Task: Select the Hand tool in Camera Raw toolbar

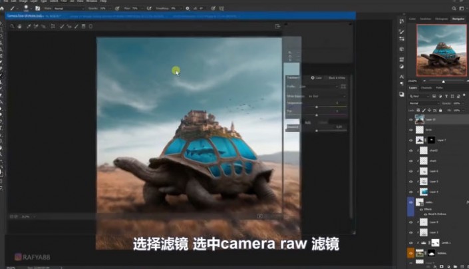Action: 20,26
